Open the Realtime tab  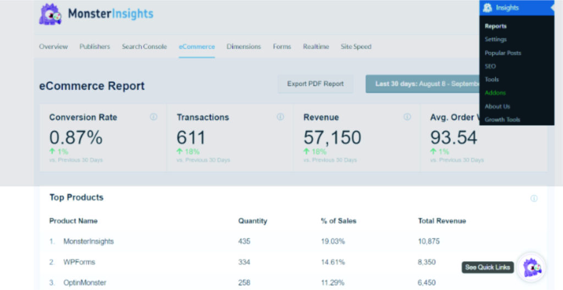(x=316, y=47)
